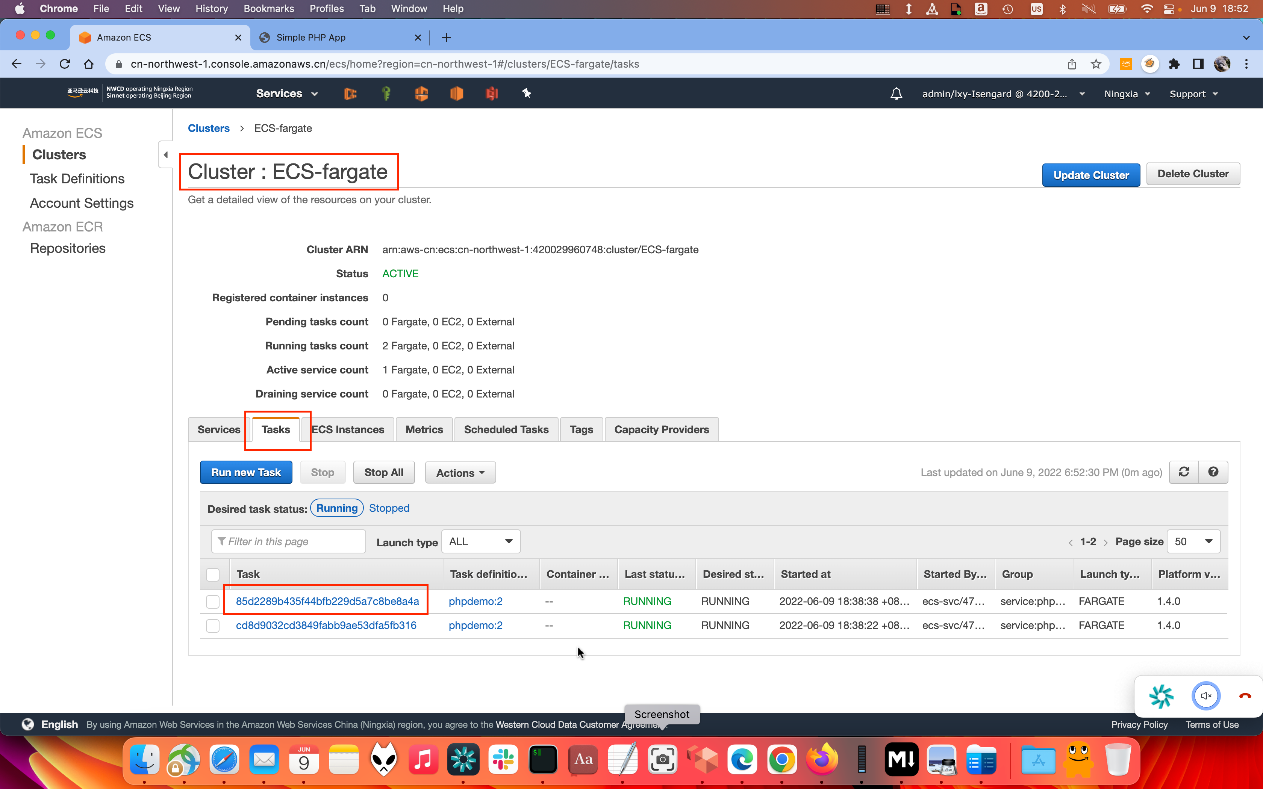Open Repositories in sidebar
This screenshot has height=789, width=1263.
[x=68, y=248]
